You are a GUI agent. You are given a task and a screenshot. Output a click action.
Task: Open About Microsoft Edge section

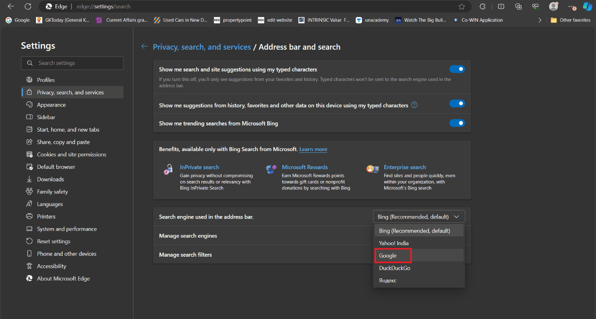click(x=72, y=279)
